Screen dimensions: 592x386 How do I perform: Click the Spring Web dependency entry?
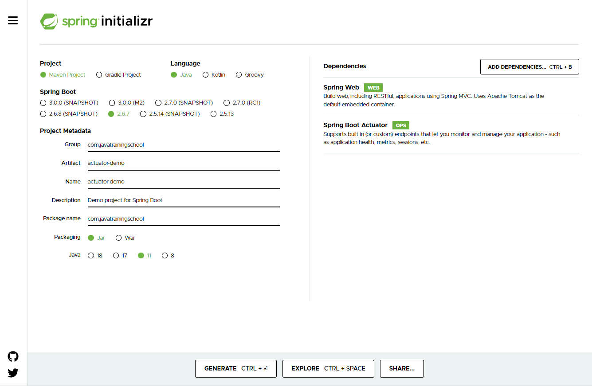tap(451, 96)
